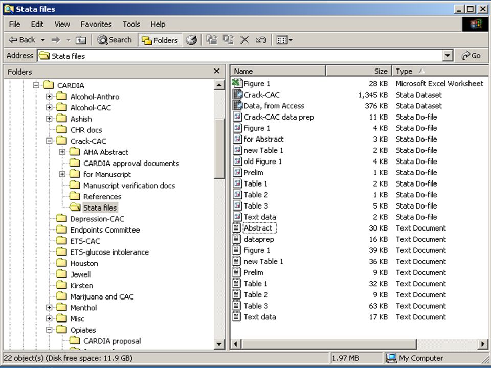Open the Address bar dropdown arrow
Viewport: 491px width, 368px height.
pyautogui.click(x=448, y=56)
